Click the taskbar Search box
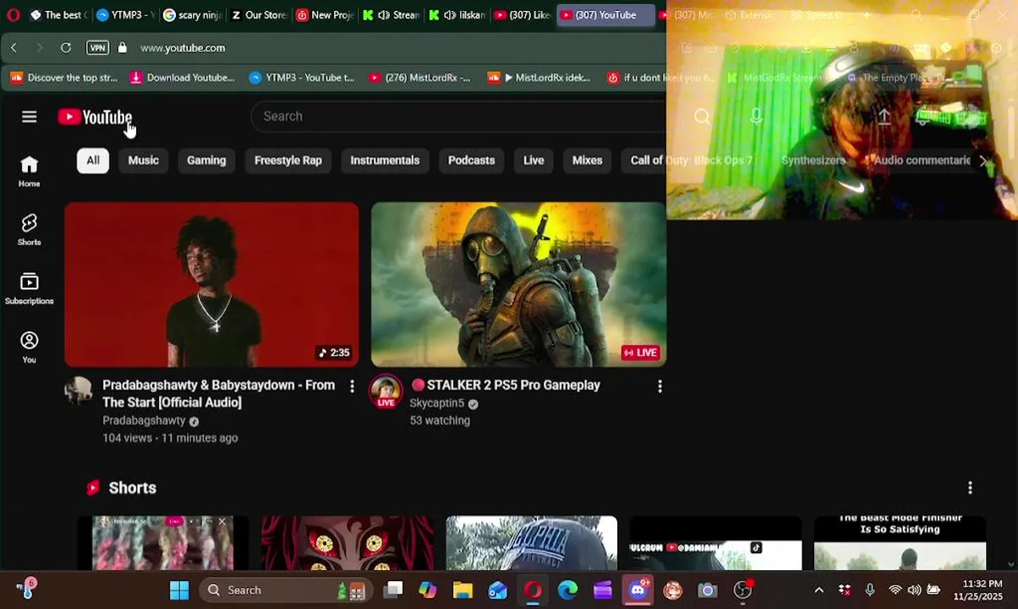Image resolution: width=1018 pixels, height=609 pixels. coord(284,590)
